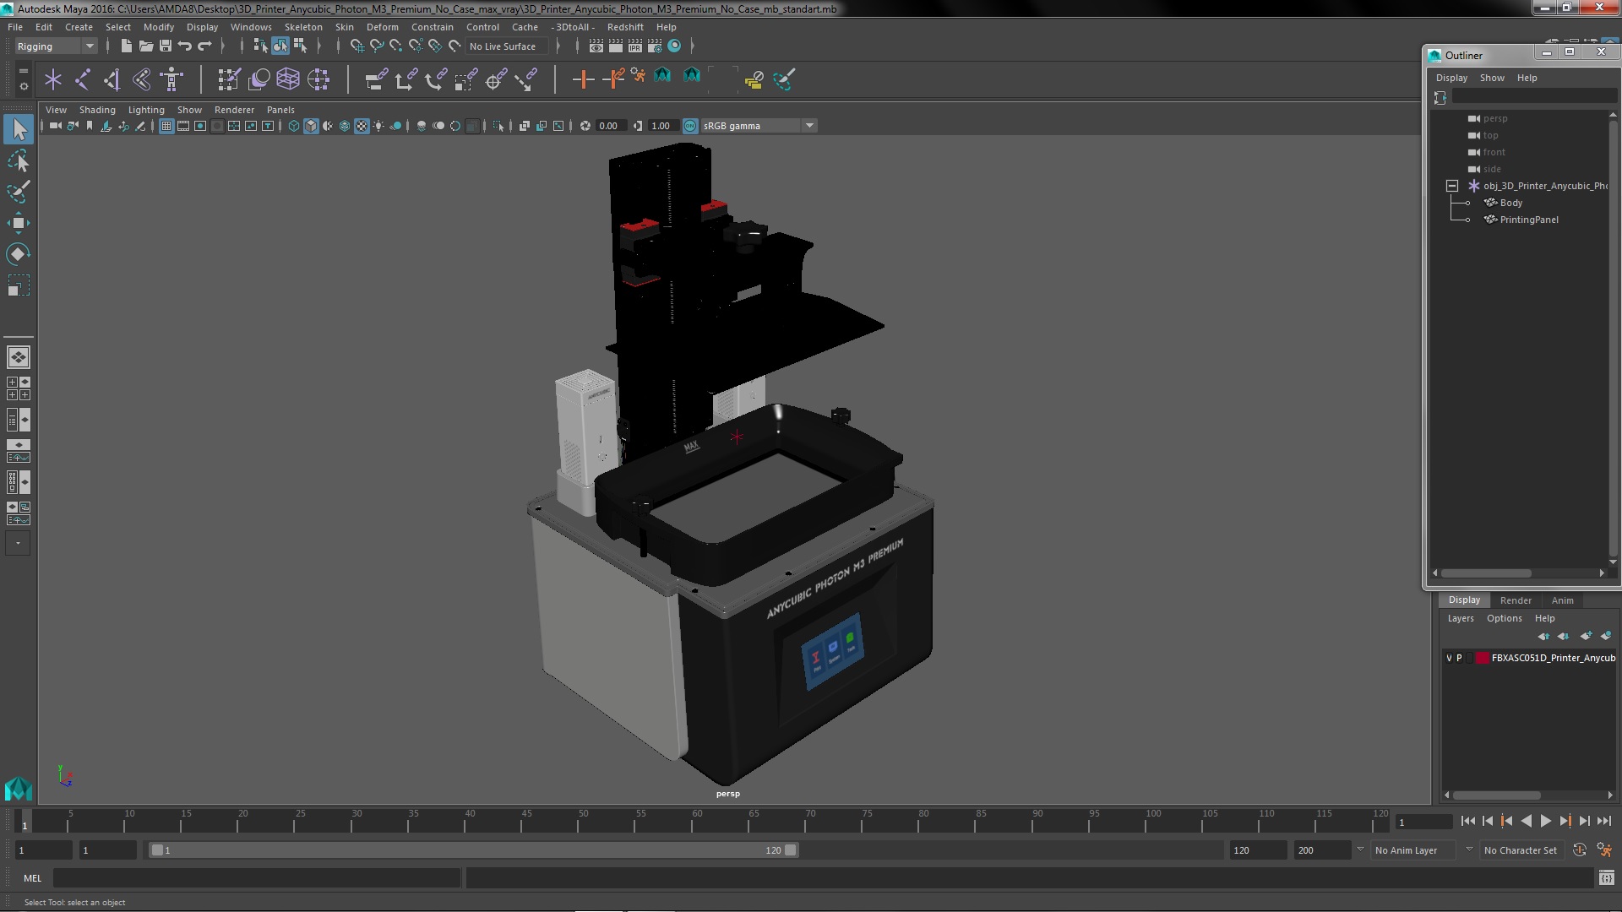1622x912 pixels.
Task: Open the Outliner Display menu
Action: coord(1451,78)
